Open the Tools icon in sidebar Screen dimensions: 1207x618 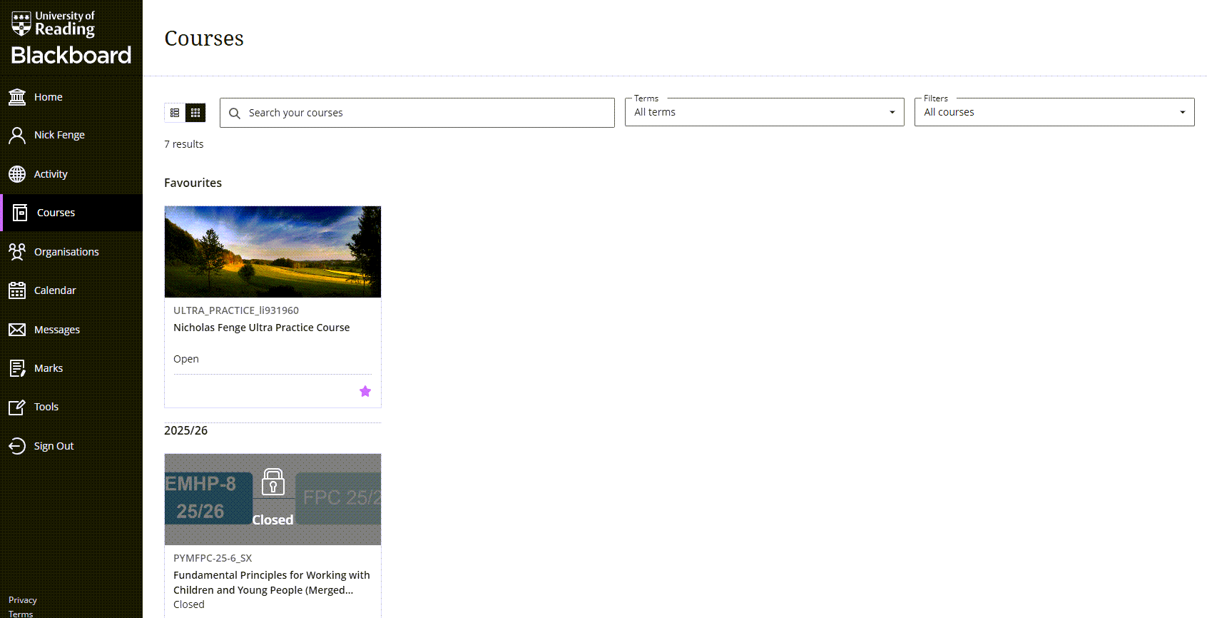tap(17, 407)
